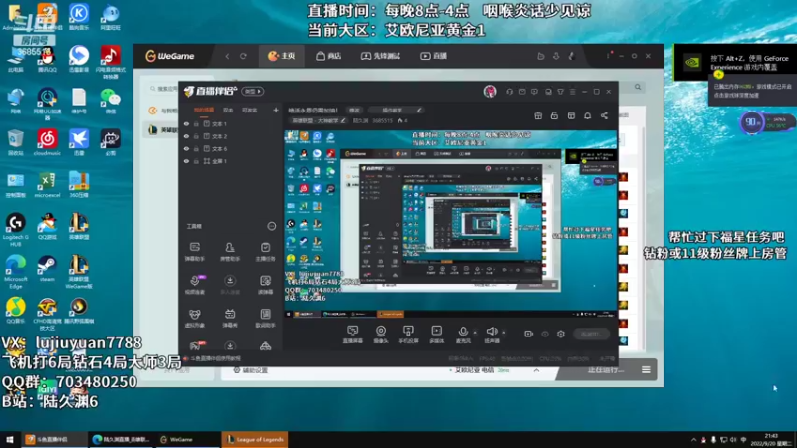Select the third scene tab in stream app
This screenshot has width=797, height=448.
[250, 110]
